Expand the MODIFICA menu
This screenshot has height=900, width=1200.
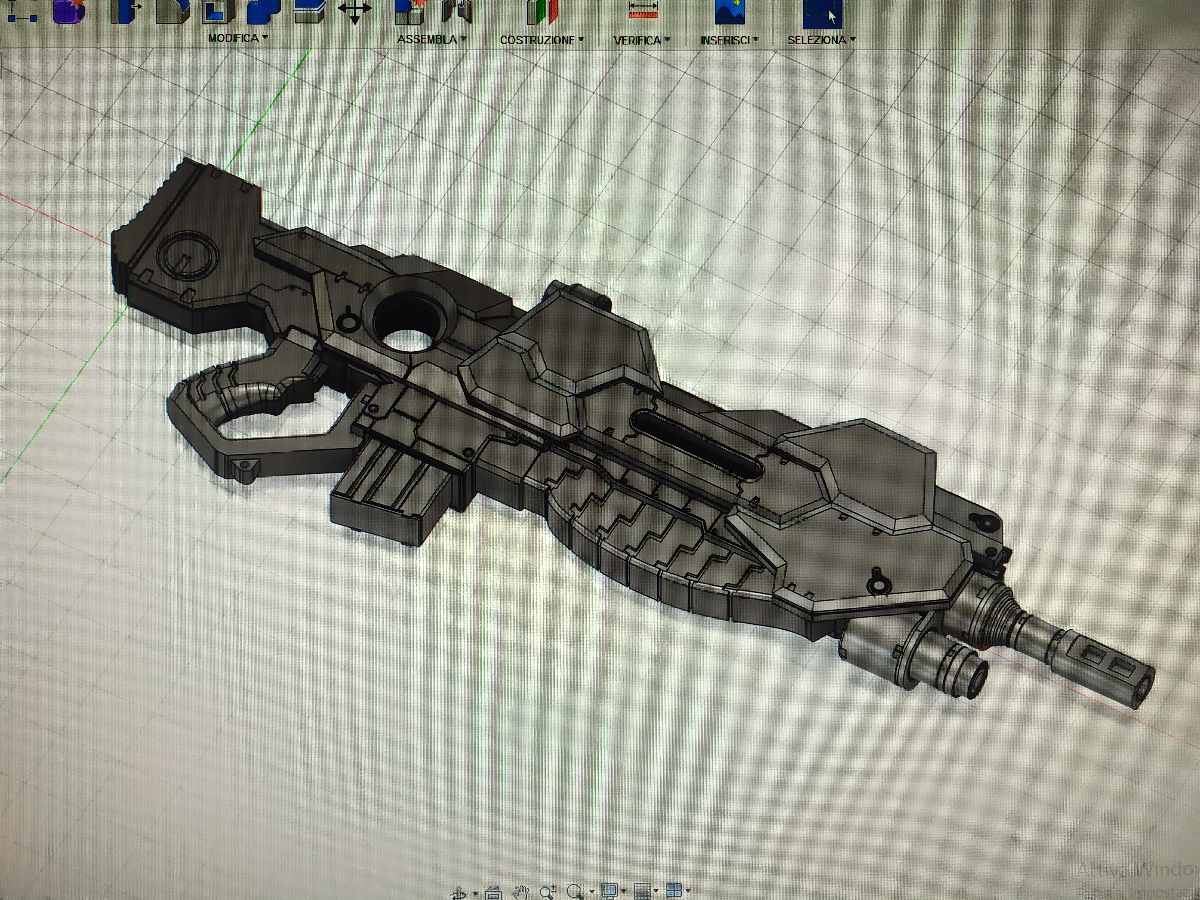(238, 38)
